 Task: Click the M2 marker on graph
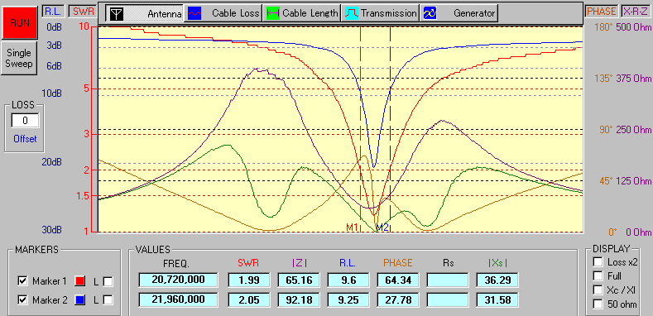[382, 227]
